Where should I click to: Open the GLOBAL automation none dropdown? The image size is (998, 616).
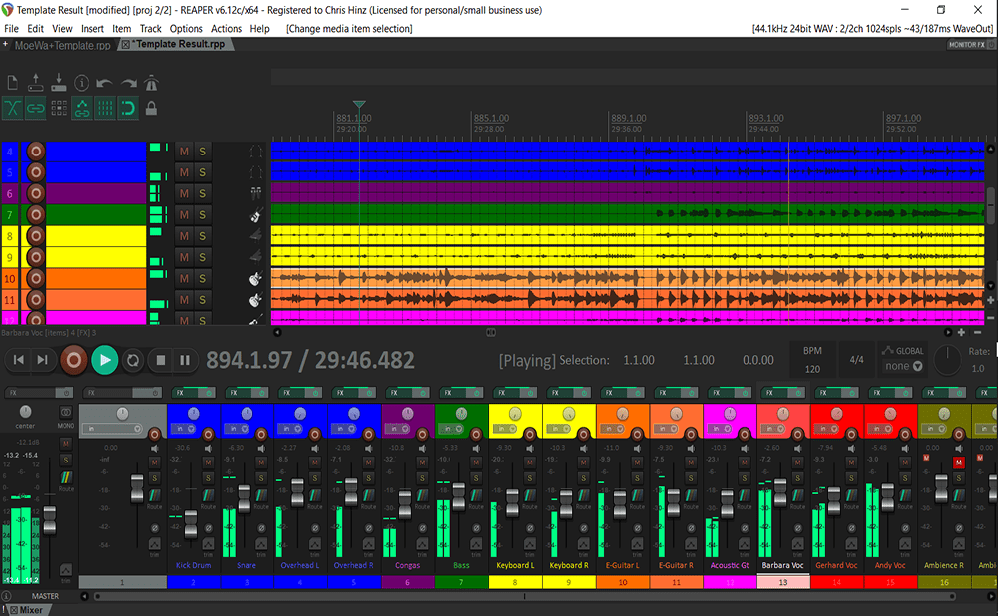coord(904,366)
